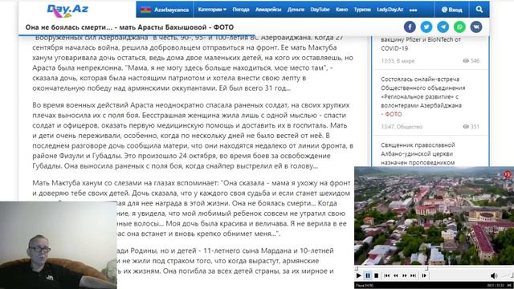Rewind the video with the decrease-speed button
The width and height of the screenshot is (514, 289).
tap(396, 275)
